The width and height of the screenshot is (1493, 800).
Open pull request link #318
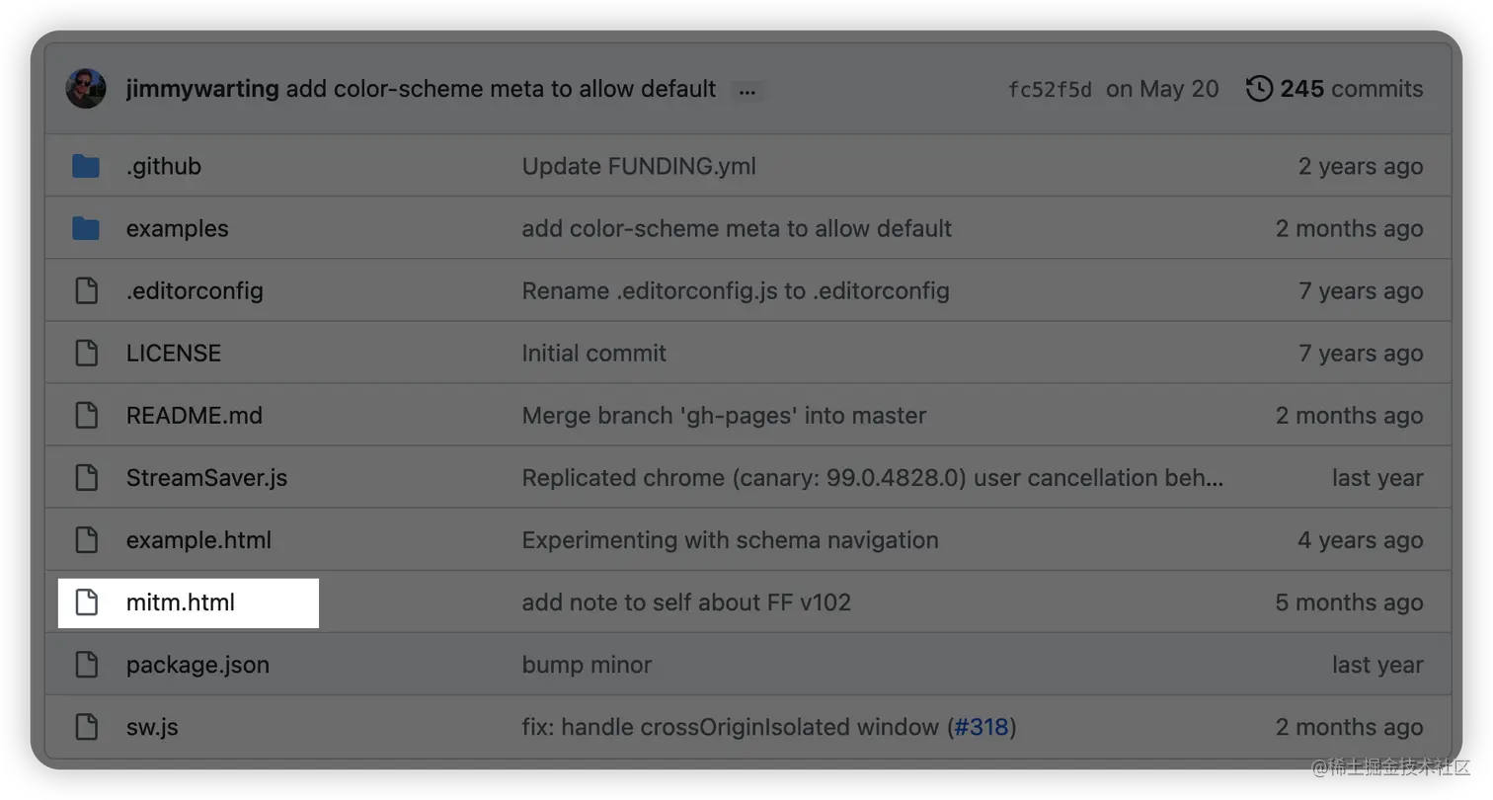[983, 726]
